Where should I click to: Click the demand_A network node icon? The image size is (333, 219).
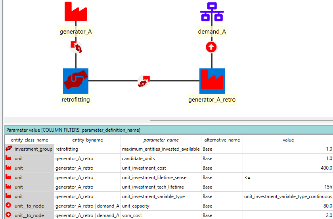(212, 11)
